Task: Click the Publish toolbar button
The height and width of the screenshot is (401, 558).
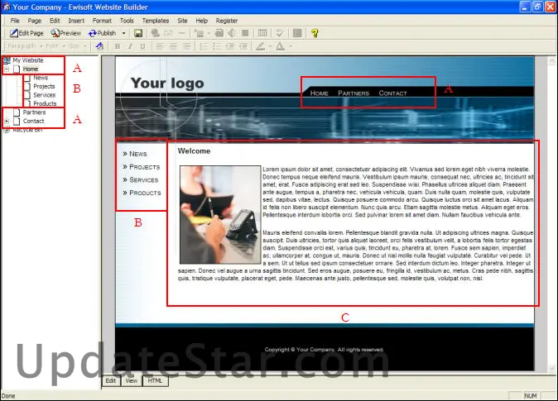Action: point(103,33)
